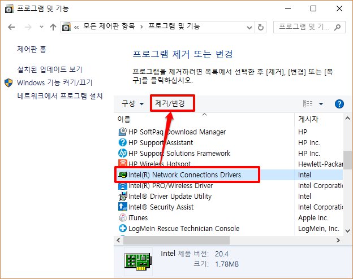Click the search magnifier icon

pyautogui.click(x=338, y=28)
